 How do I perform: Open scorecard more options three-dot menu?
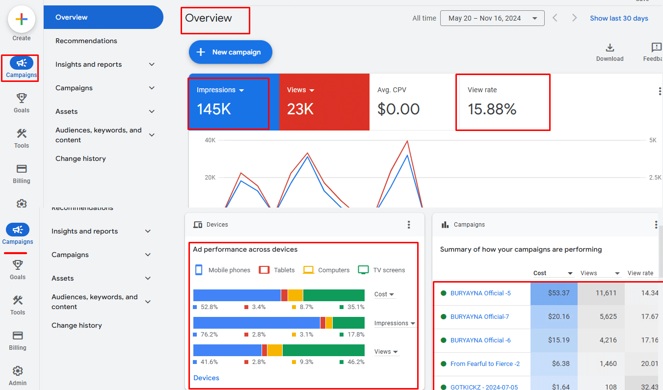[660, 91]
